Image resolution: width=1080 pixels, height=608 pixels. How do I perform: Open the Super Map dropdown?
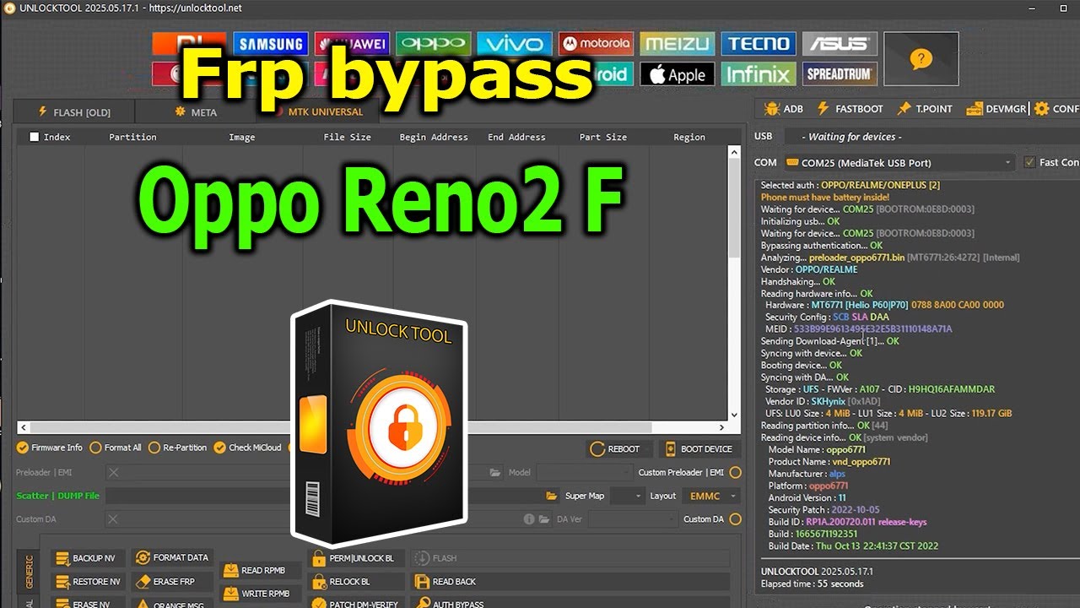(627, 497)
